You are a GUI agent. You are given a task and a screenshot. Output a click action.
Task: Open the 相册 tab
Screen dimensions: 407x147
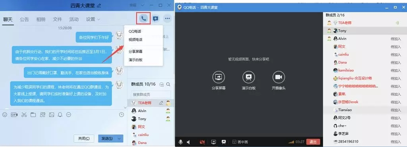[x=41, y=19]
